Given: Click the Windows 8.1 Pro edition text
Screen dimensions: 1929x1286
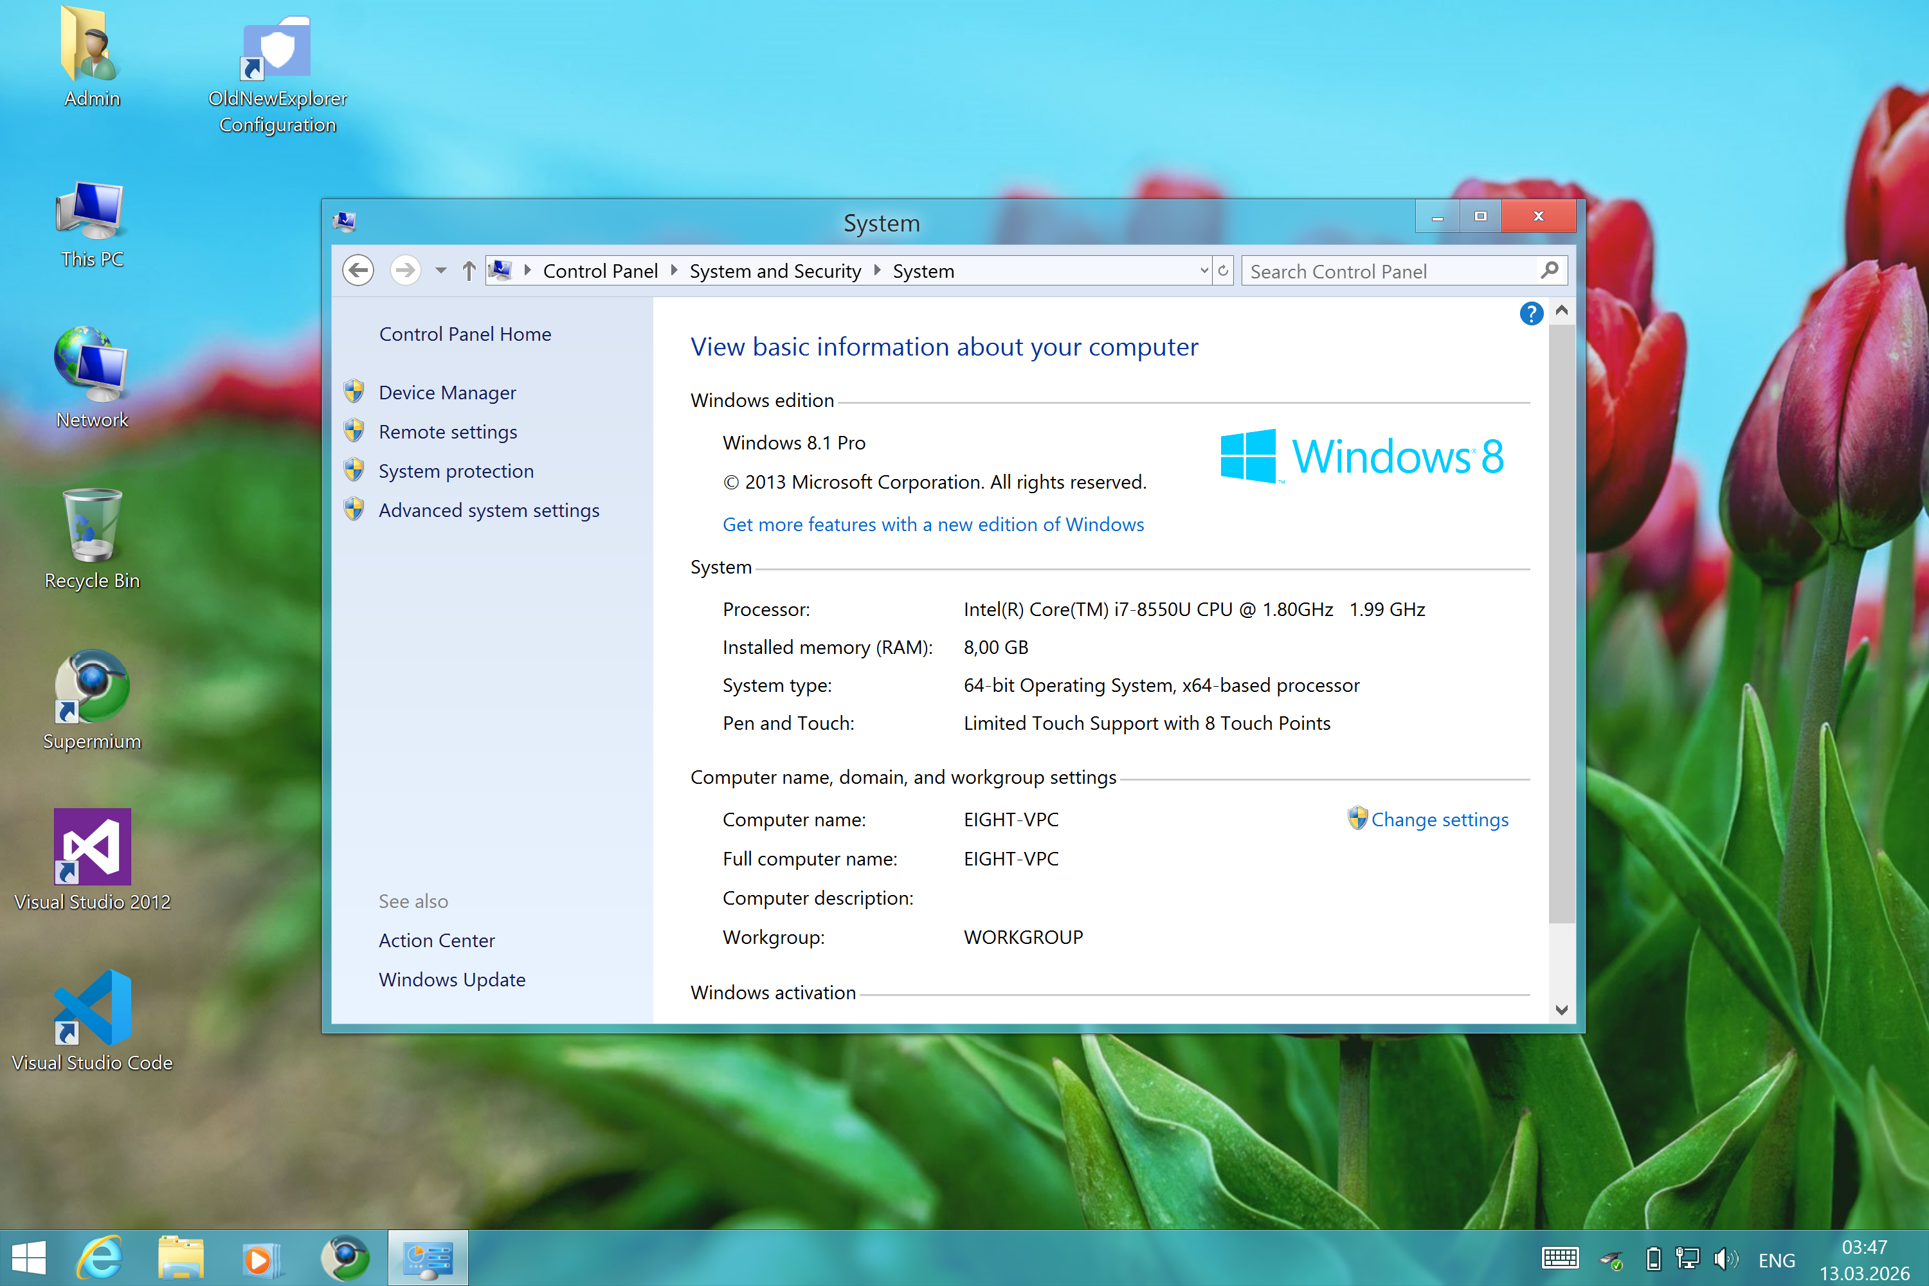Looking at the screenshot, I should [x=794, y=444].
